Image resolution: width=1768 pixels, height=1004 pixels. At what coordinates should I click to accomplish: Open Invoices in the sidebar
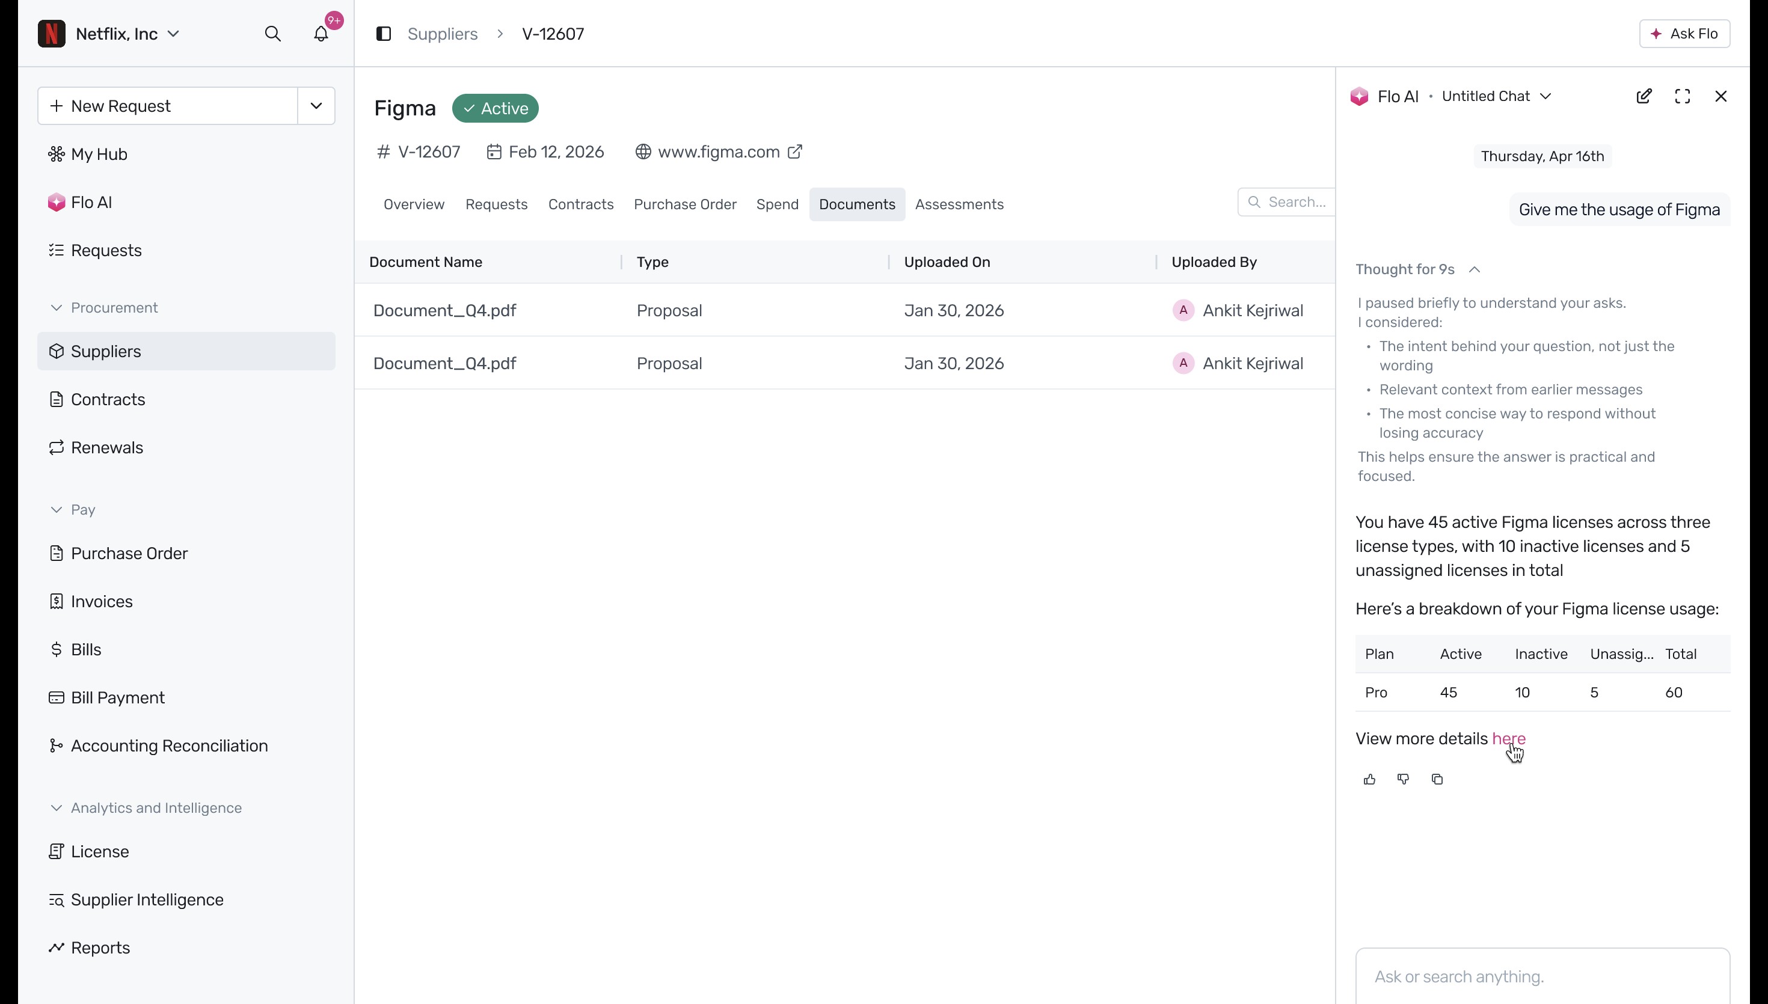tap(186, 601)
